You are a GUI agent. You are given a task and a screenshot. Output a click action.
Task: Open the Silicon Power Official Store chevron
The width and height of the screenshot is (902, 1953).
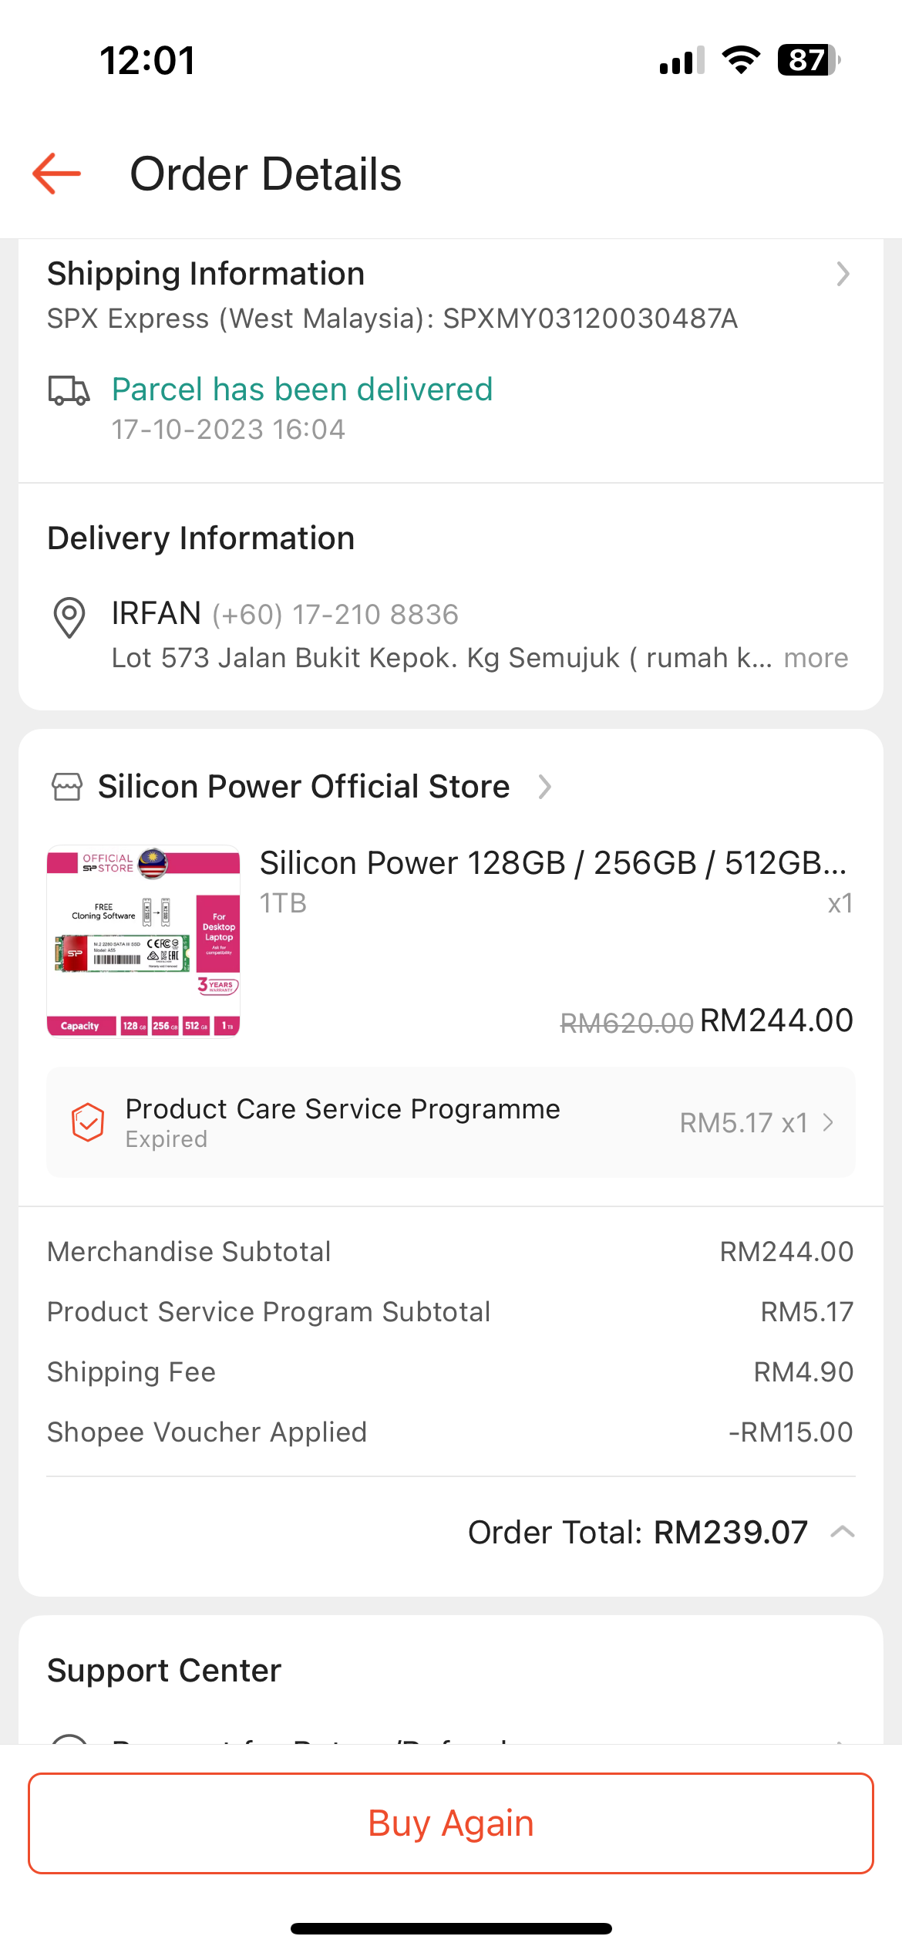[x=545, y=787]
